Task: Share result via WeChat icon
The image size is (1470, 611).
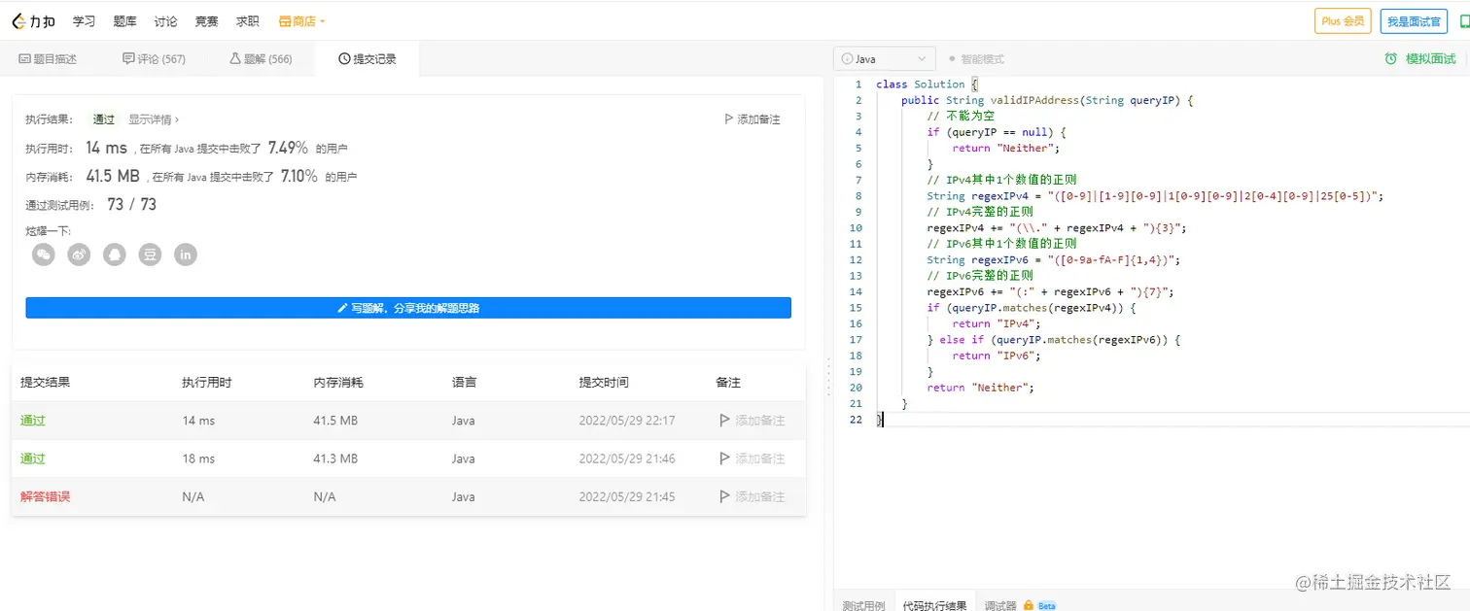Action: click(x=44, y=255)
